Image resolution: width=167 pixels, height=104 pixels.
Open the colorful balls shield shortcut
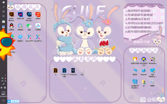[153, 59]
